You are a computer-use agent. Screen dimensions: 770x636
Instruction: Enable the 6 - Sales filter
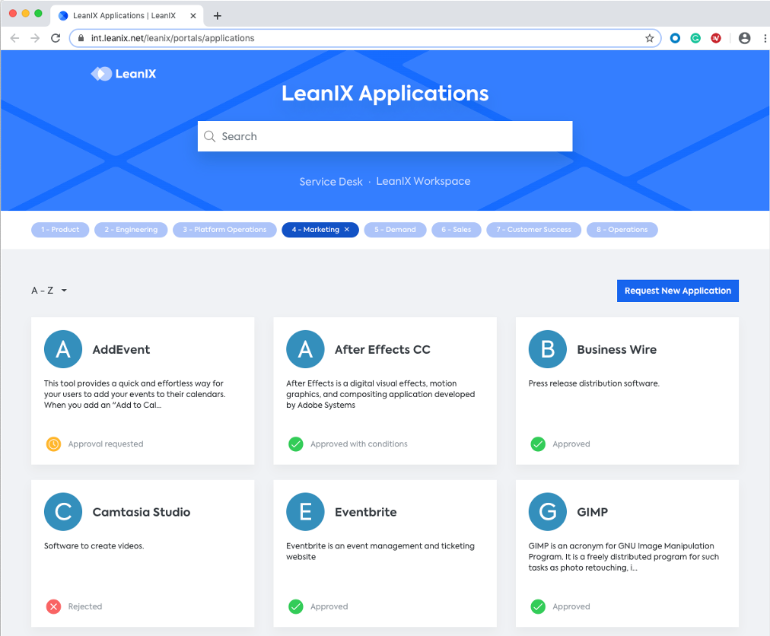tap(456, 229)
